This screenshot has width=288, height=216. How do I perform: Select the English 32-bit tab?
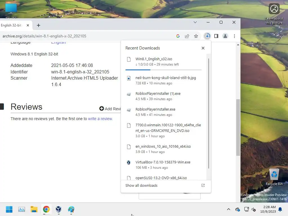pyautogui.click(x=11, y=25)
